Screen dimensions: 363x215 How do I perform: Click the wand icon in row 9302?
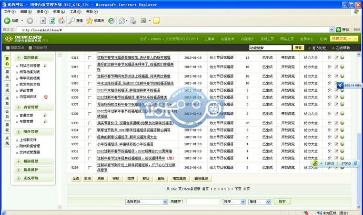coord(329,144)
